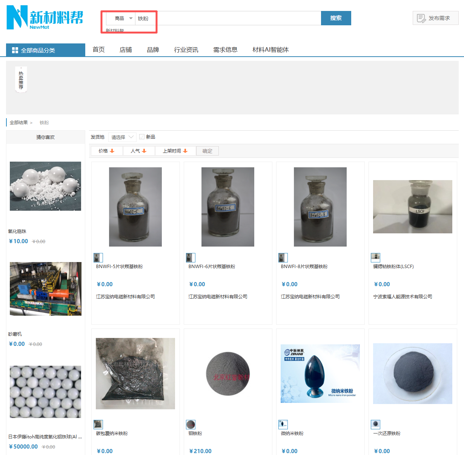
Task: Click the 微纳米铁粉 small thumbnail icon
Action: click(283, 424)
